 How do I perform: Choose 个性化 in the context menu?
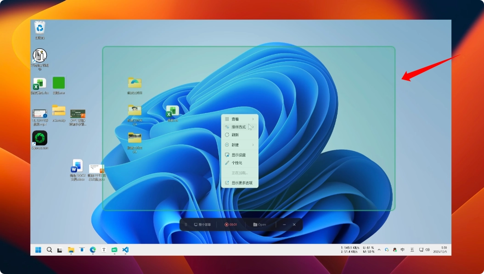236,163
